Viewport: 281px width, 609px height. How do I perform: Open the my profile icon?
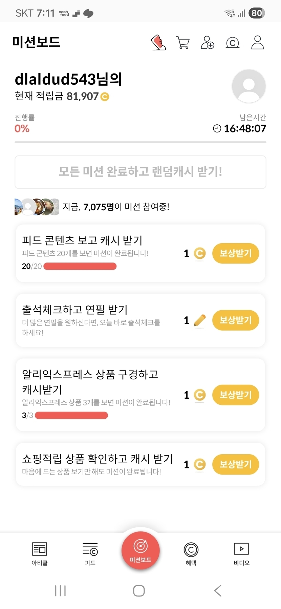(257, 43)
